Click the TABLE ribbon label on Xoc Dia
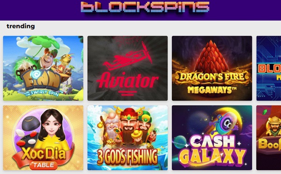The height and width of the screenshot is (174, 281). coord(43,165)
